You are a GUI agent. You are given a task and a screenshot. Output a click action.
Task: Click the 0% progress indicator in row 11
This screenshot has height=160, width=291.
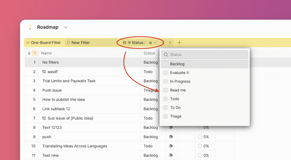pos(203,155)
